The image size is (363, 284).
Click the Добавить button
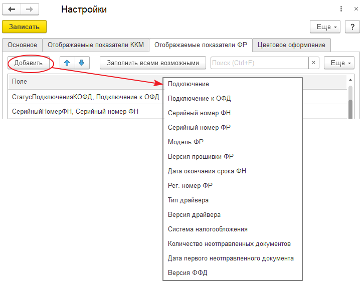coord(29,63)
